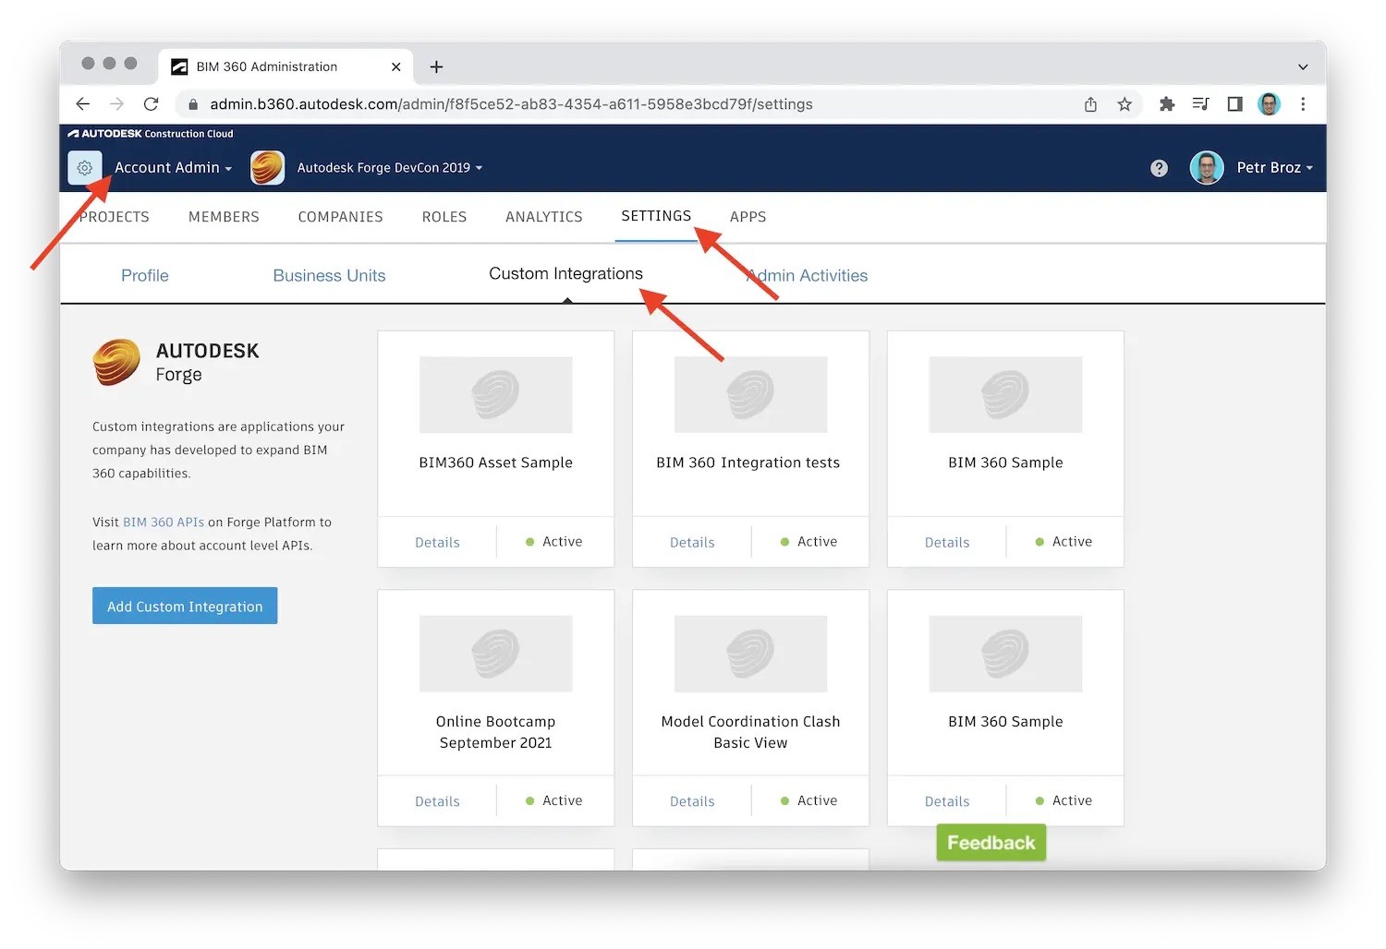Click the browser back arrow
1386x949 pixels.
[82, 104]
